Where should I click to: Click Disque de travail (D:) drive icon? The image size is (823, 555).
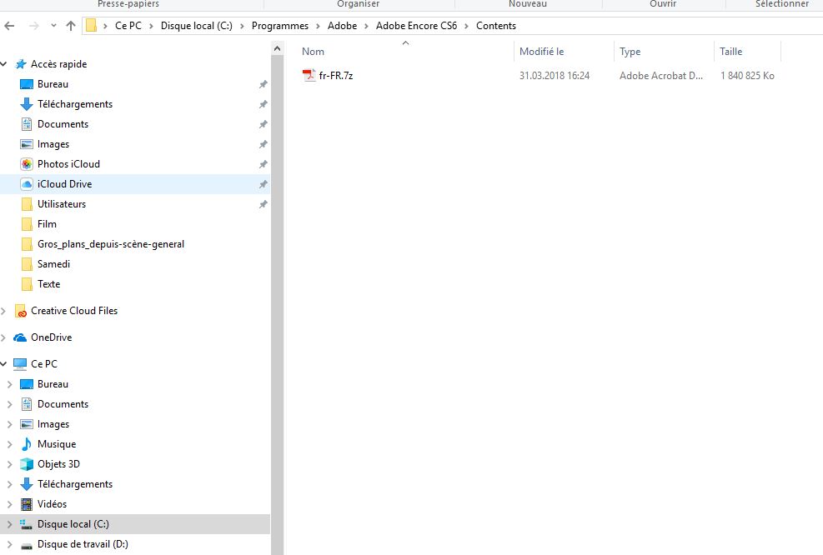click(x=26, y=545)
